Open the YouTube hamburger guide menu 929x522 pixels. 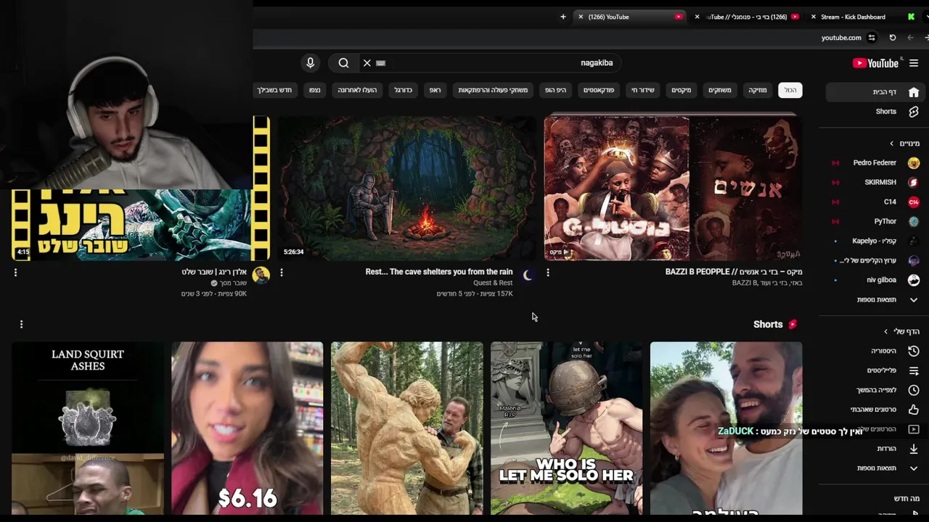914,63
